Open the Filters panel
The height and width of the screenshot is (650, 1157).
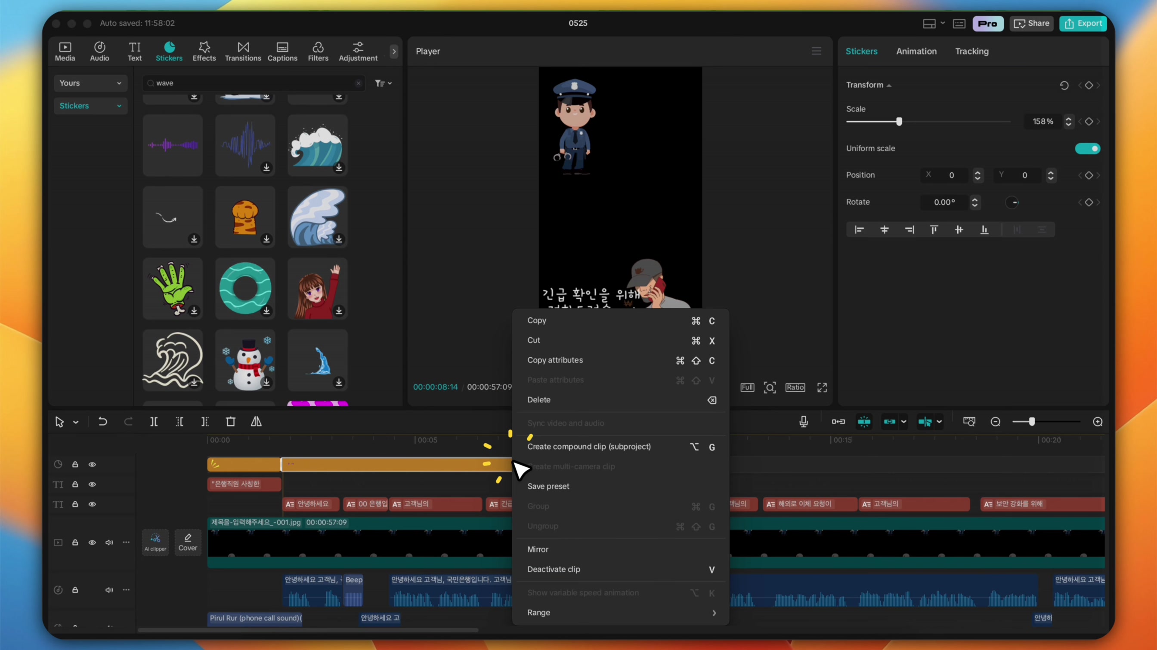318,51
